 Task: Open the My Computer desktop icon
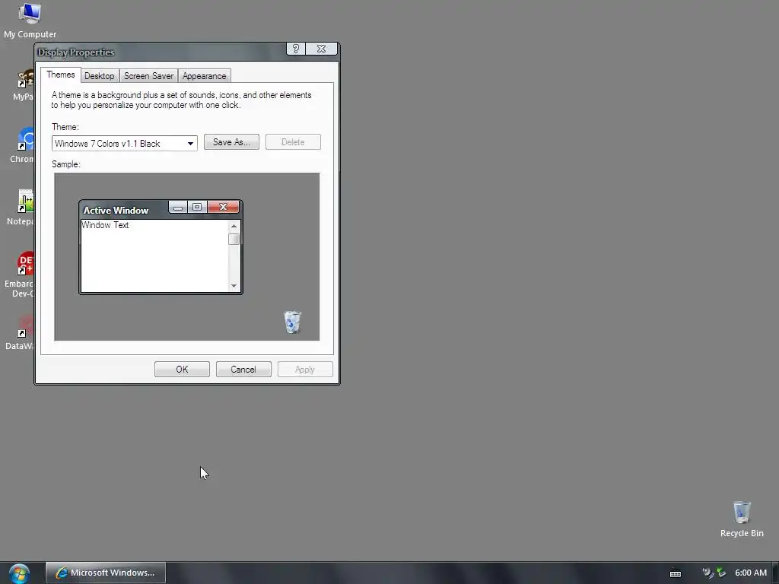click(30, 20)
